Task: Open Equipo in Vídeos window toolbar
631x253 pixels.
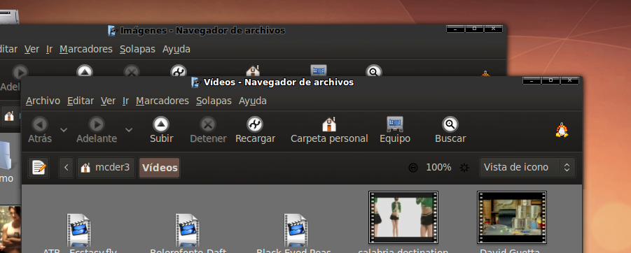Action: pyautogui.click(x=395, y=130)
